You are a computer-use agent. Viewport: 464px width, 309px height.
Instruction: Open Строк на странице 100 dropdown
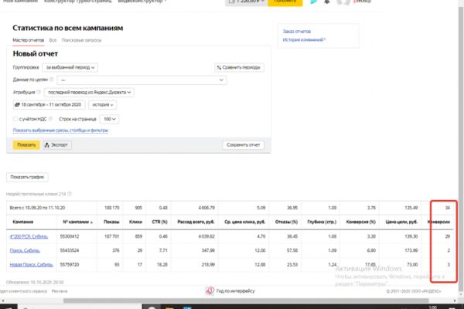tap(109, 119)
